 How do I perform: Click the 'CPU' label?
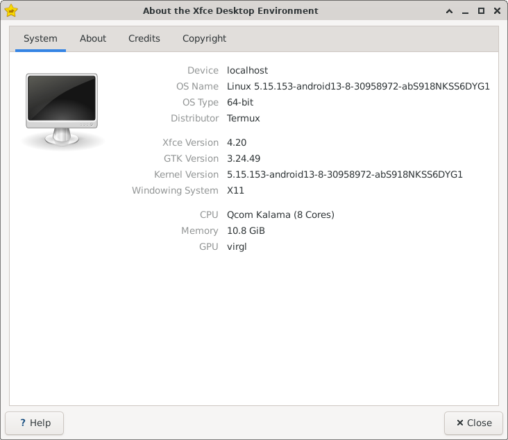coord(209,215)
